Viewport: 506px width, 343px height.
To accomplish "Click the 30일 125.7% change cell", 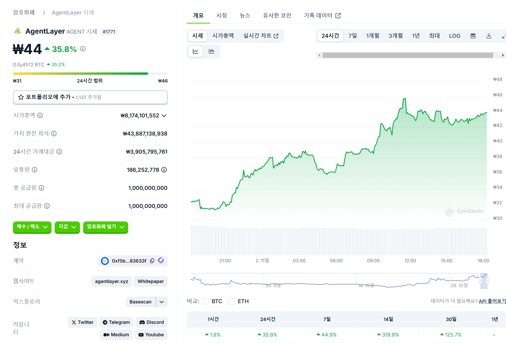I will point(451,335).
